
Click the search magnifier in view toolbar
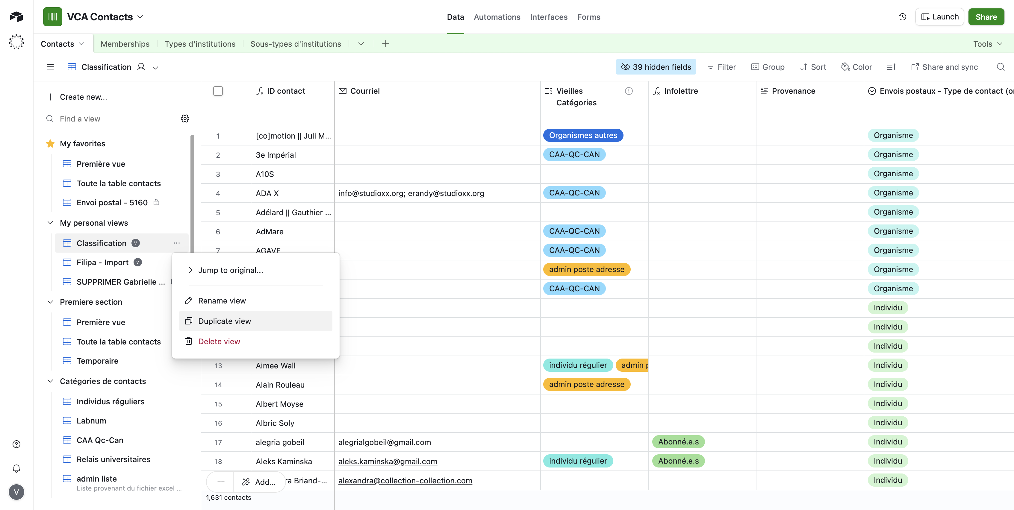point(1000,67)
